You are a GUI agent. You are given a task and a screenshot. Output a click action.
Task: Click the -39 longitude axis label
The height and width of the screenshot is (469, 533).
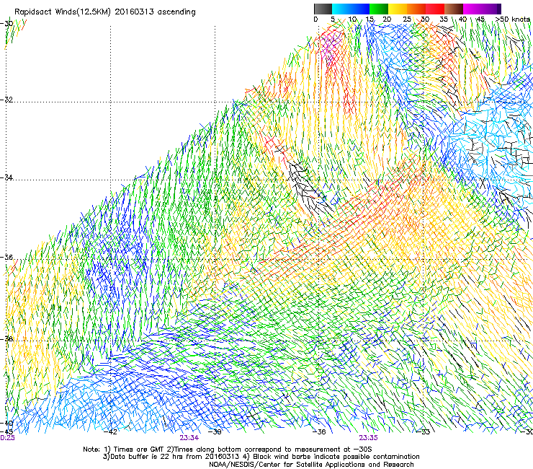pos(215,432)
